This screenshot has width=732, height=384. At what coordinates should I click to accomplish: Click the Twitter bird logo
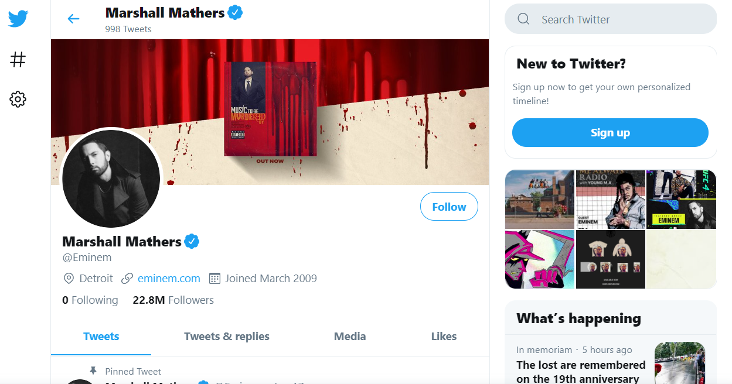click(18, 19)
